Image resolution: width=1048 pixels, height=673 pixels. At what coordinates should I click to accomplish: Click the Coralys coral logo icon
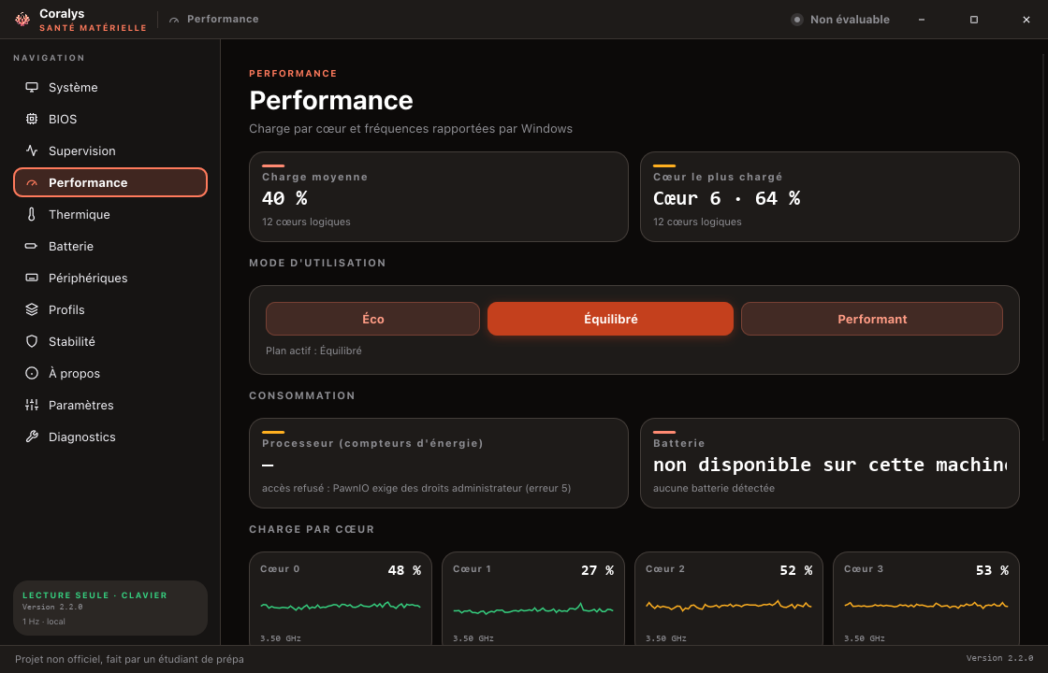[22, 20]
